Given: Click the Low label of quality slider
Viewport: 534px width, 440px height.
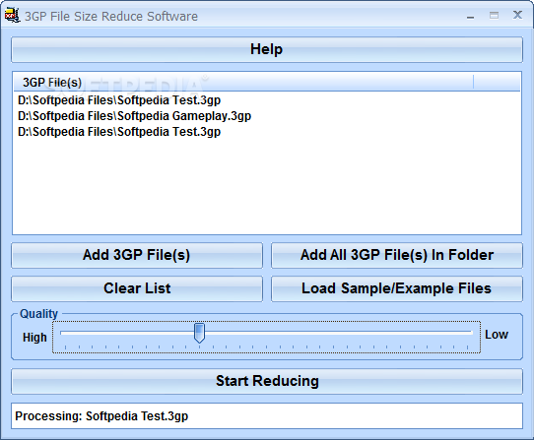Looking at the screenshot, I should click(x=497, y=335).
